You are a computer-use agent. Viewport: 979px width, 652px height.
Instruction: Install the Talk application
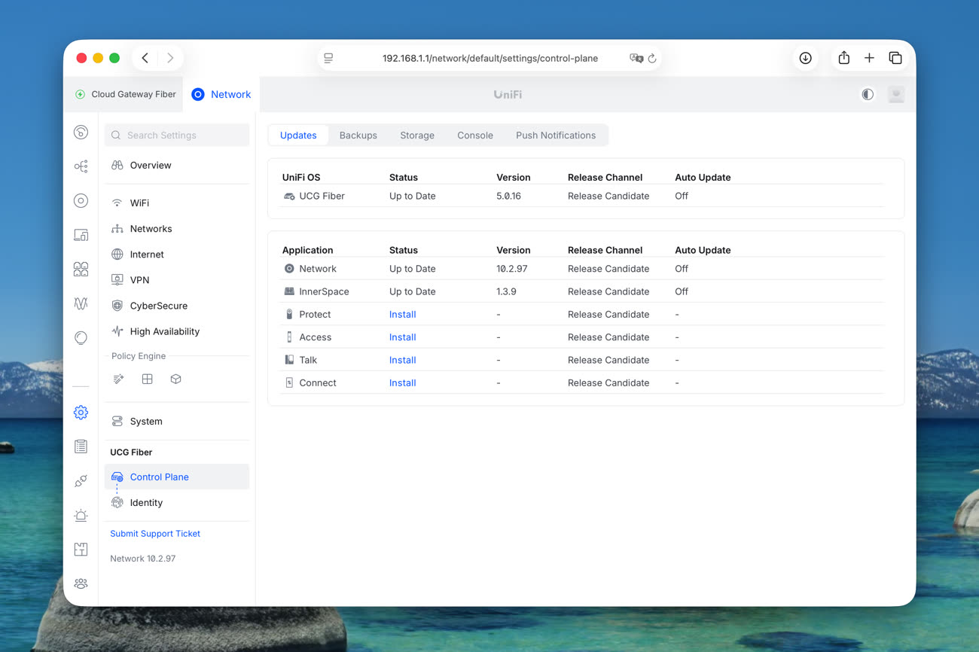coord(403,360)
